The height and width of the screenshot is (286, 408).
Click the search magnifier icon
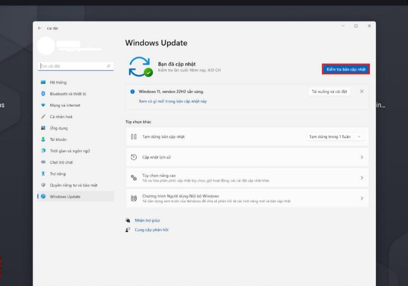tap(109, 66)
